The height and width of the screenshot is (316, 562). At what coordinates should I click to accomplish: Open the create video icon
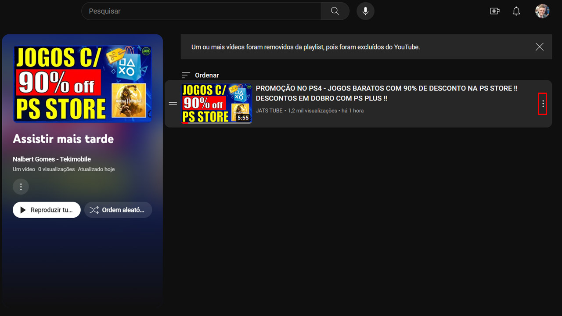click(x=495, y=11)
